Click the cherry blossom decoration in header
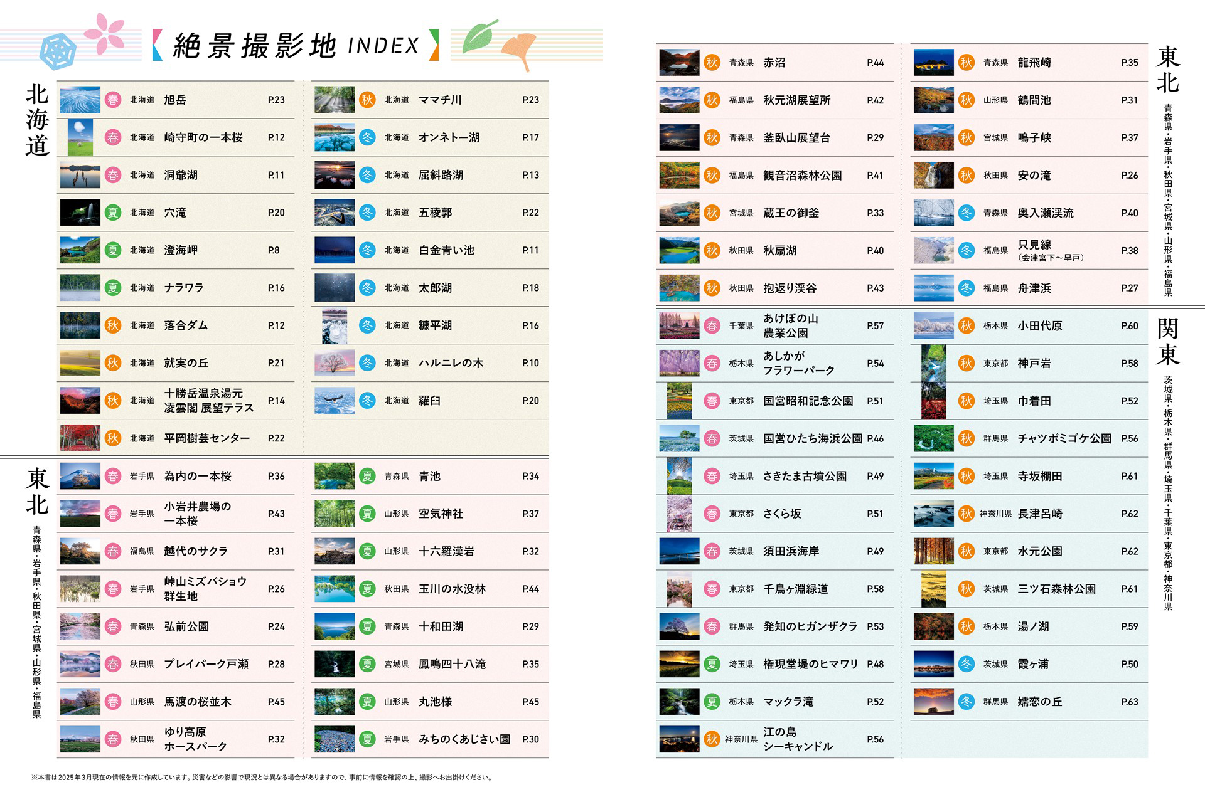The image size is (1205, 802). [x=104, y=33]
